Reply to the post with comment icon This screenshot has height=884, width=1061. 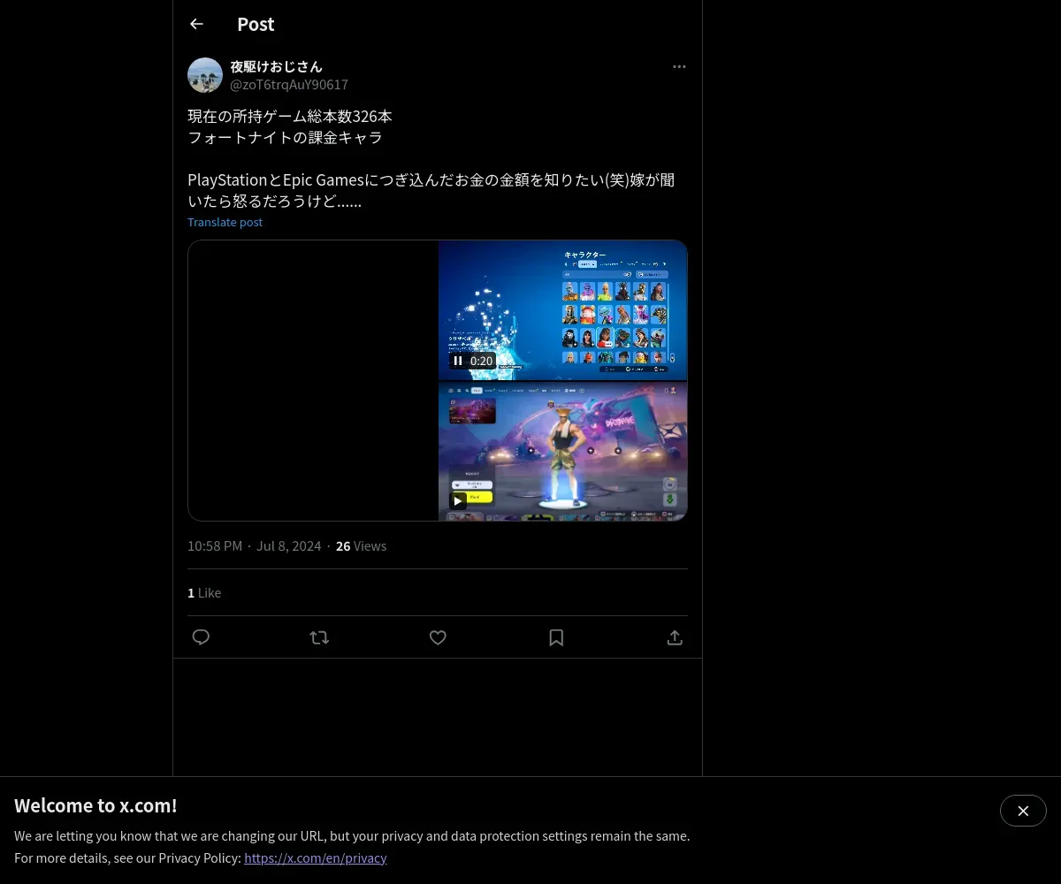tap(201, 637)
